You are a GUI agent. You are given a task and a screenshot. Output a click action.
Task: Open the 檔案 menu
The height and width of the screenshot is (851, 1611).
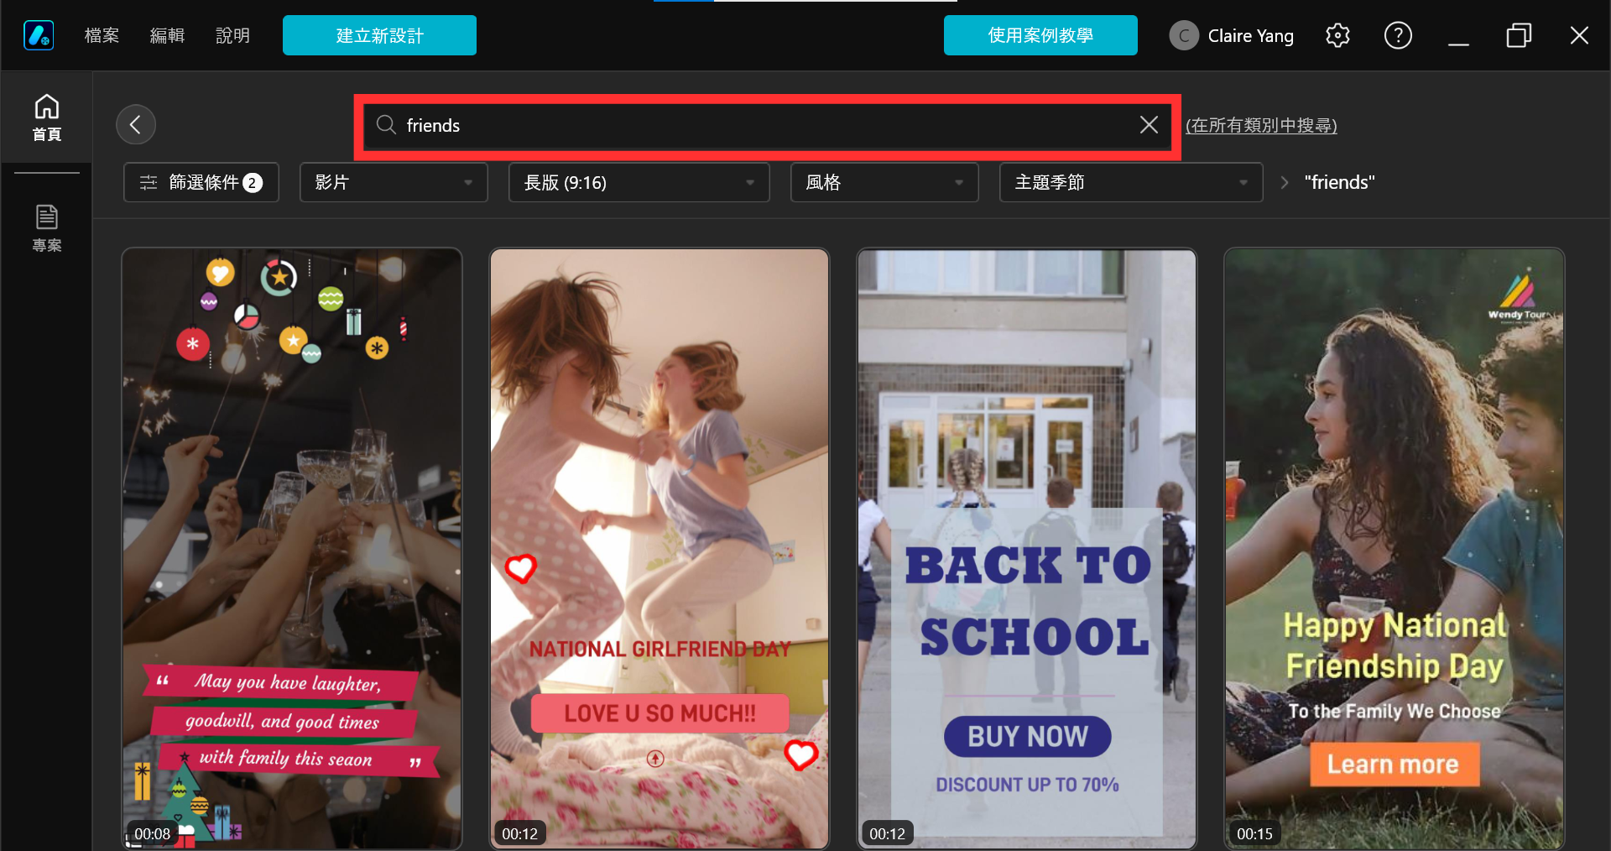coord(102,35)
